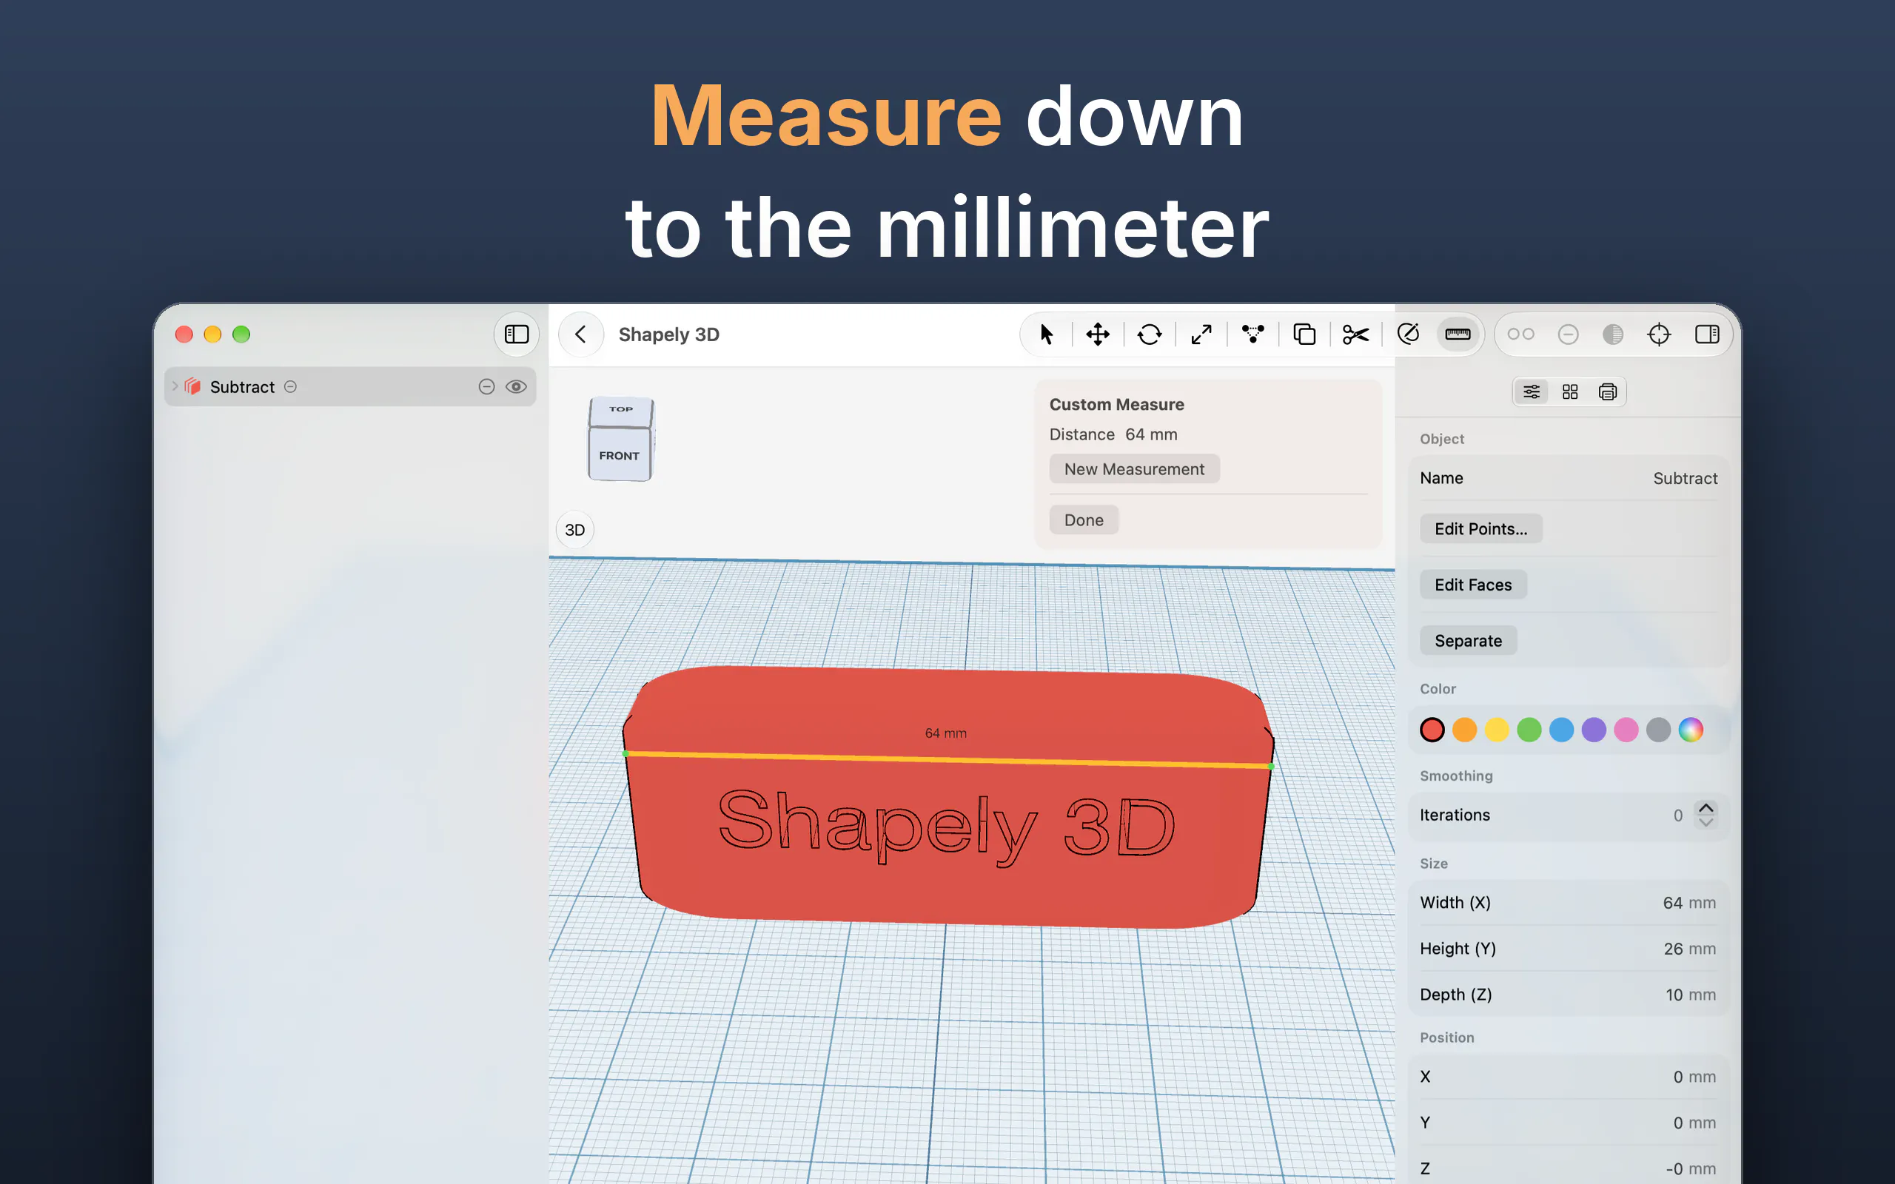Screen dimensions: 1895x1184
Task: Click the TOP face of view cube
Action: [x=621, y=410]
